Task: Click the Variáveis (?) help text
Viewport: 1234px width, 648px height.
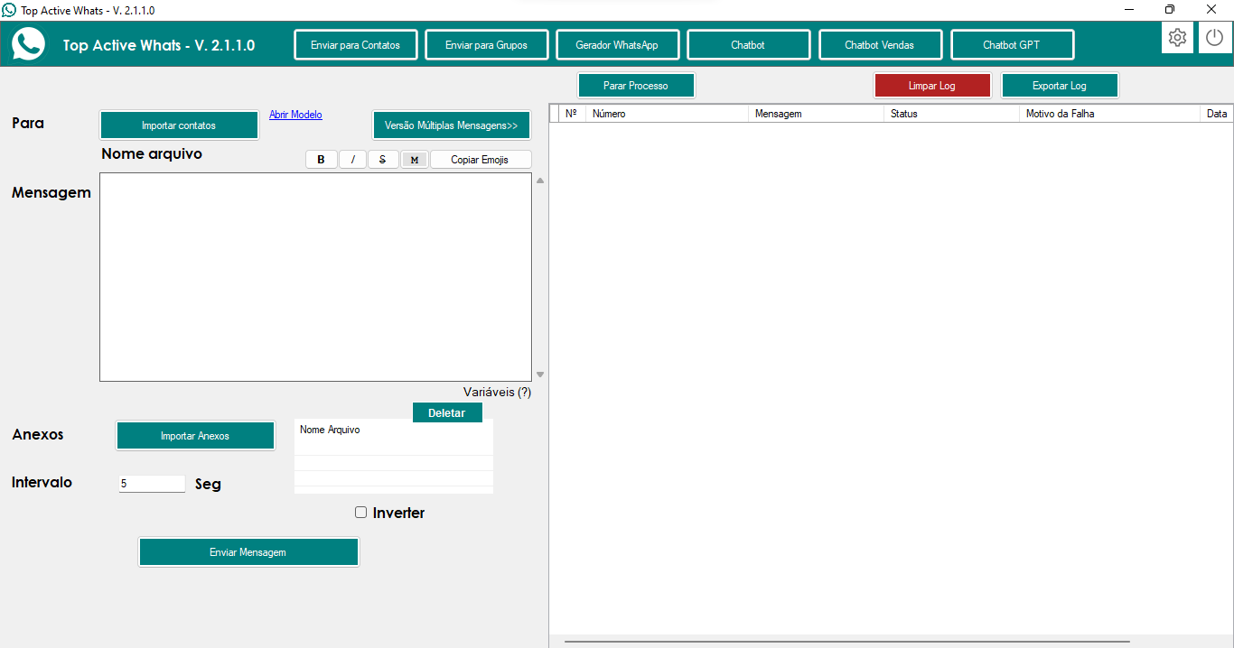Action: coord(497,393)
